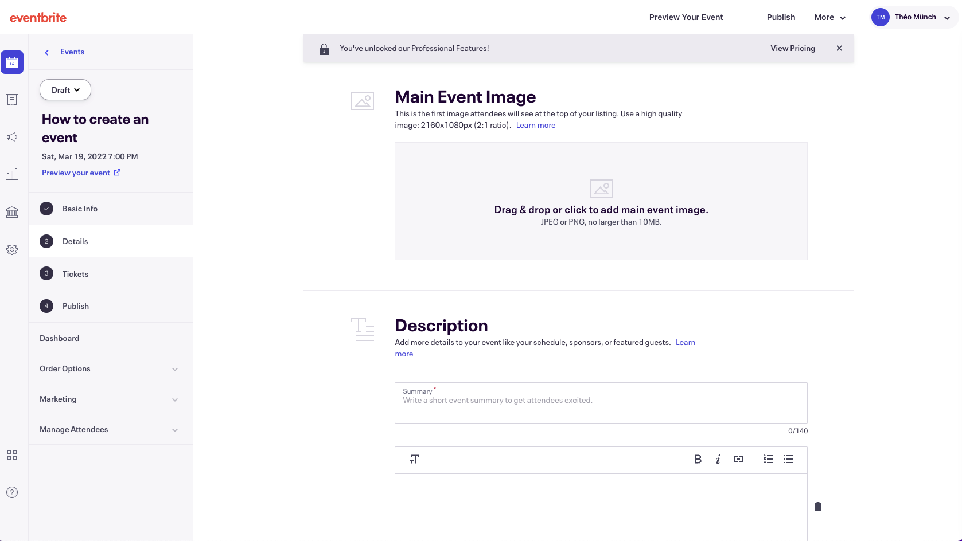Select the text size icon in the editor toolbar

point(415,459)
